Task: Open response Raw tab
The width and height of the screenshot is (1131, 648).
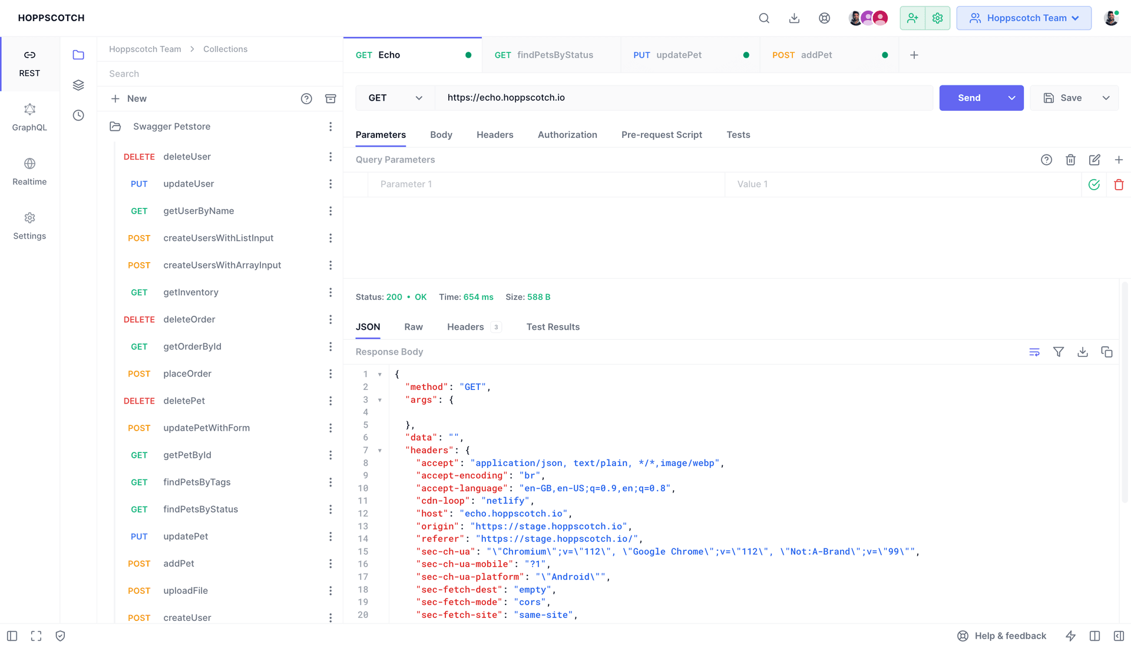Action: click(414, 327)
